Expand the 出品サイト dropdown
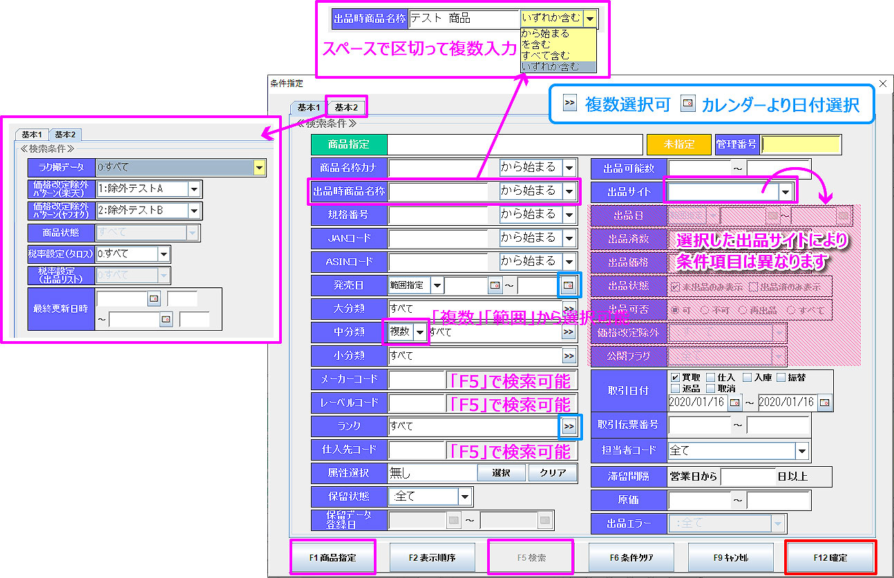This screenshot has width=894, height=578. pyautogui.click(x=785, y=191)
